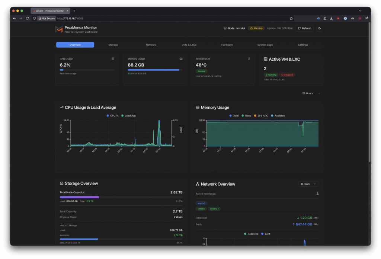
Task: Click the server icon beside Active VM & LXC
Action: [266, 59]
